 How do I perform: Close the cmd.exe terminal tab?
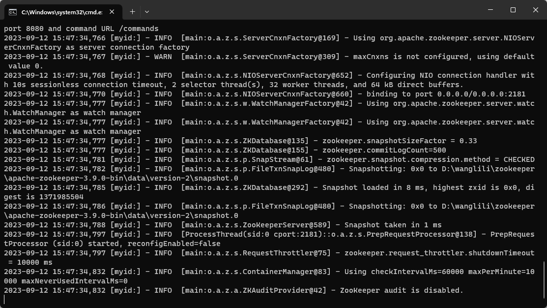113,11
